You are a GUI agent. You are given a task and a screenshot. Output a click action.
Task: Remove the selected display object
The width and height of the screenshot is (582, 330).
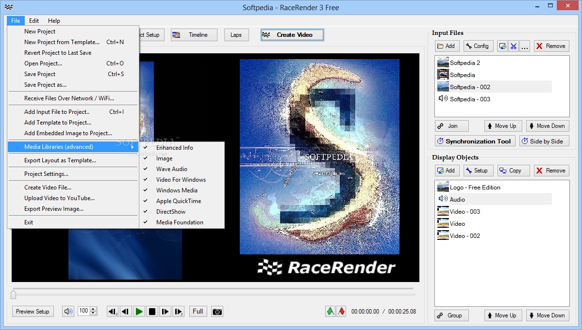551,171
